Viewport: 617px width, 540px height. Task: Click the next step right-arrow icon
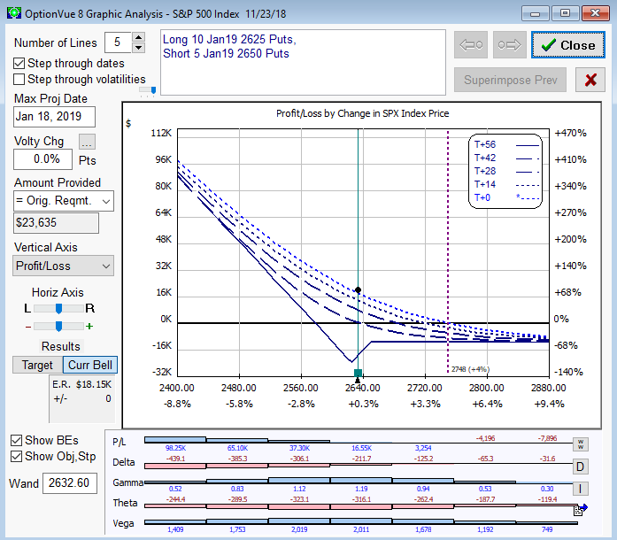pyautogui.click(x=508, y=45)
